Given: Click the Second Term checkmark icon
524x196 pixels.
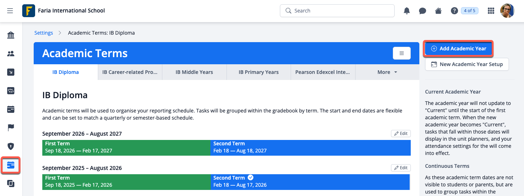Looking at the screenshot, I should click(x=251, y=177).
